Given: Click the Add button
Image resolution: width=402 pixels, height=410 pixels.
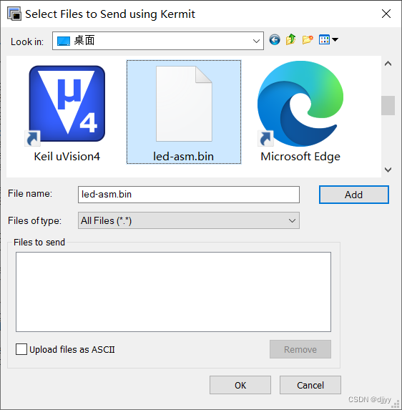Looking at the screenshot, I should coord(353,195).
